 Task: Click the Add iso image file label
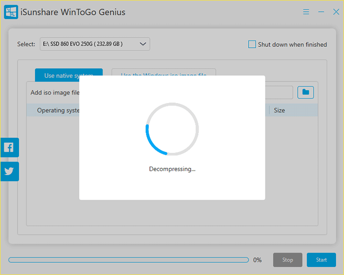tap(55, 92)
